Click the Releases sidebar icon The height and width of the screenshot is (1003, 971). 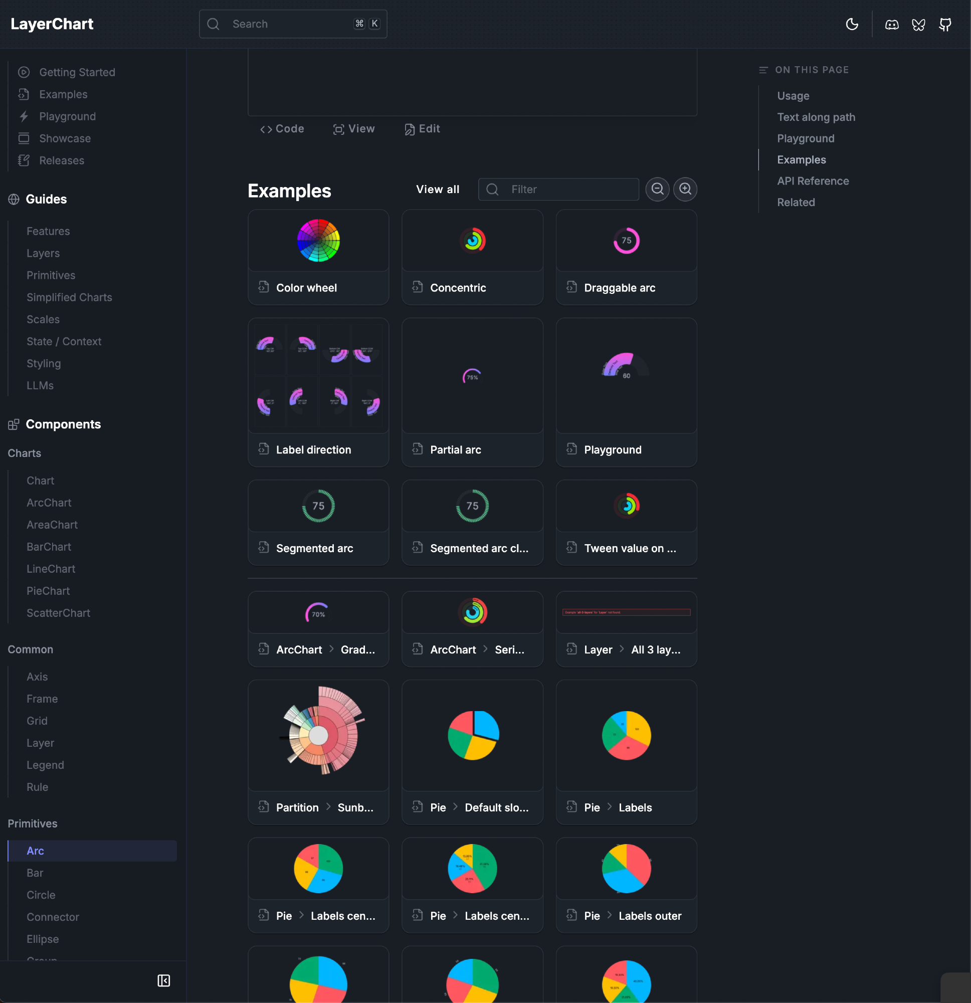tap(24, 160)
